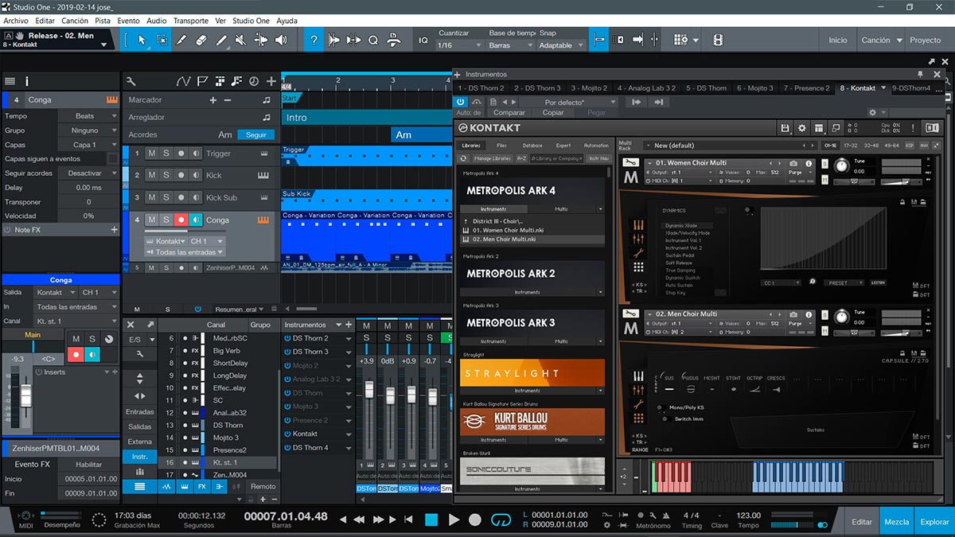Screen dimensions: 955x537
Task: Click Kontakt save disk icon
Action: pos(785,128)
